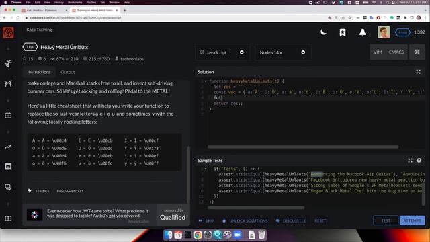Open the Practice icon in the sidebar
430x242 pixels.
8,63
